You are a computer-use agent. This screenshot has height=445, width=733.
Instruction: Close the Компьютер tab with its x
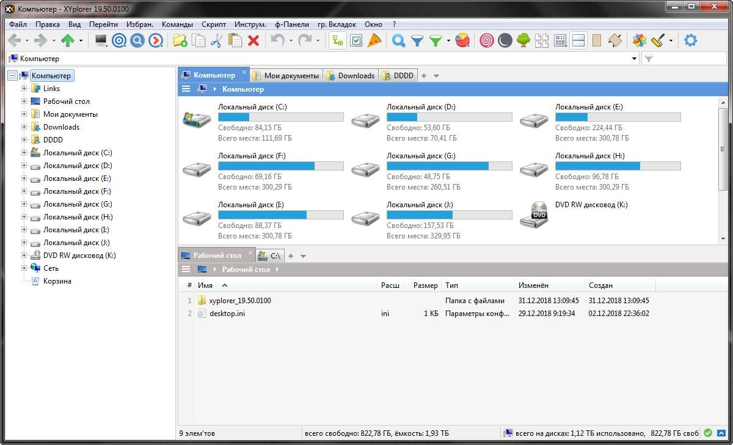coord(244,73)
